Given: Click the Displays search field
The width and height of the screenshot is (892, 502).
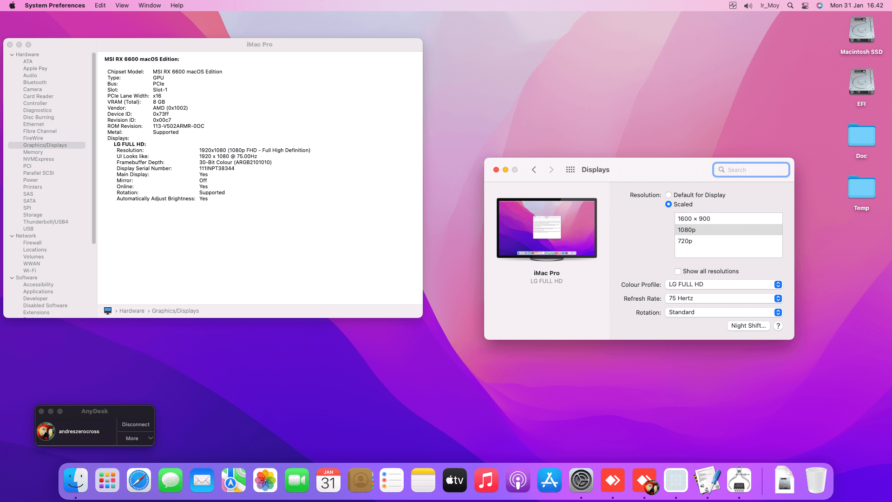Looking at the screenshot, I should (755, 170).
